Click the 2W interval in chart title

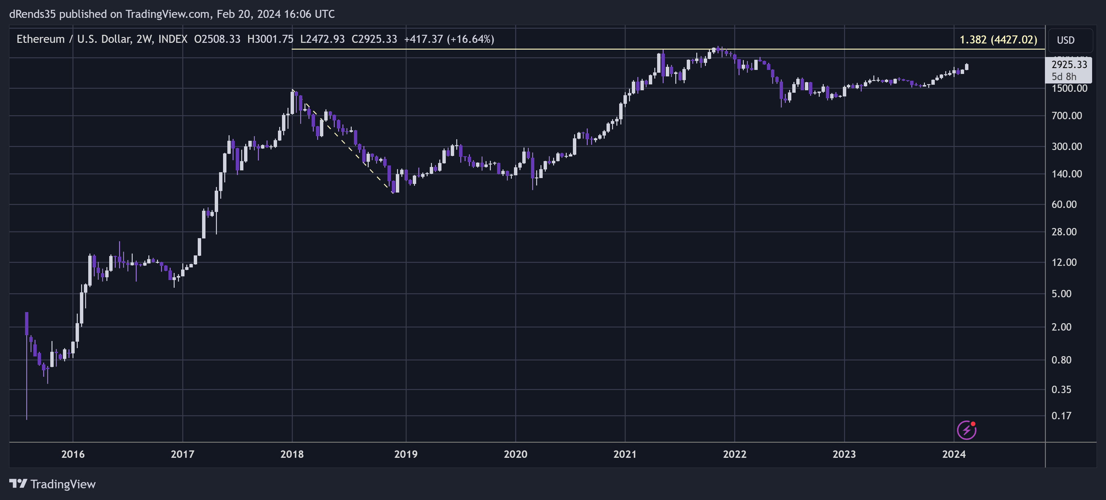point(144,39)
